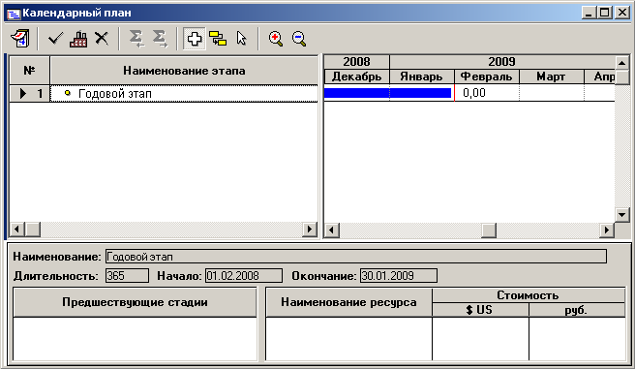The height and width of the screenshot is (369, 635).
Task: Click the 'Наименование этапа' column header
Action: point(184,71)
